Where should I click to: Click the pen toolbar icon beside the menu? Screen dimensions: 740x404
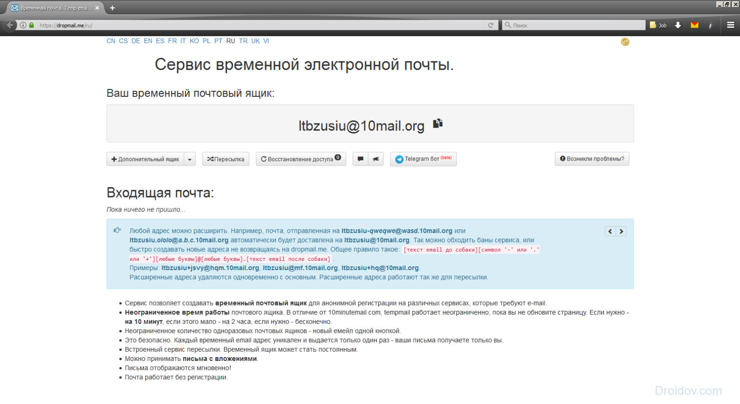(711, 25)
